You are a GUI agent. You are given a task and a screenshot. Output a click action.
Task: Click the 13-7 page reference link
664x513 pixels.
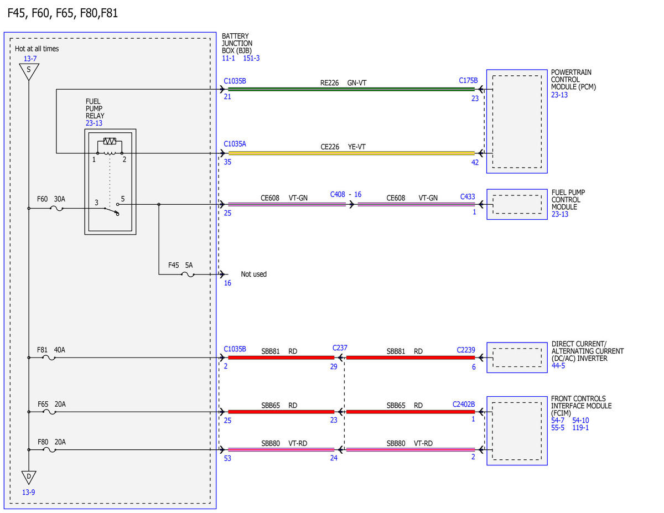point(30,59)
